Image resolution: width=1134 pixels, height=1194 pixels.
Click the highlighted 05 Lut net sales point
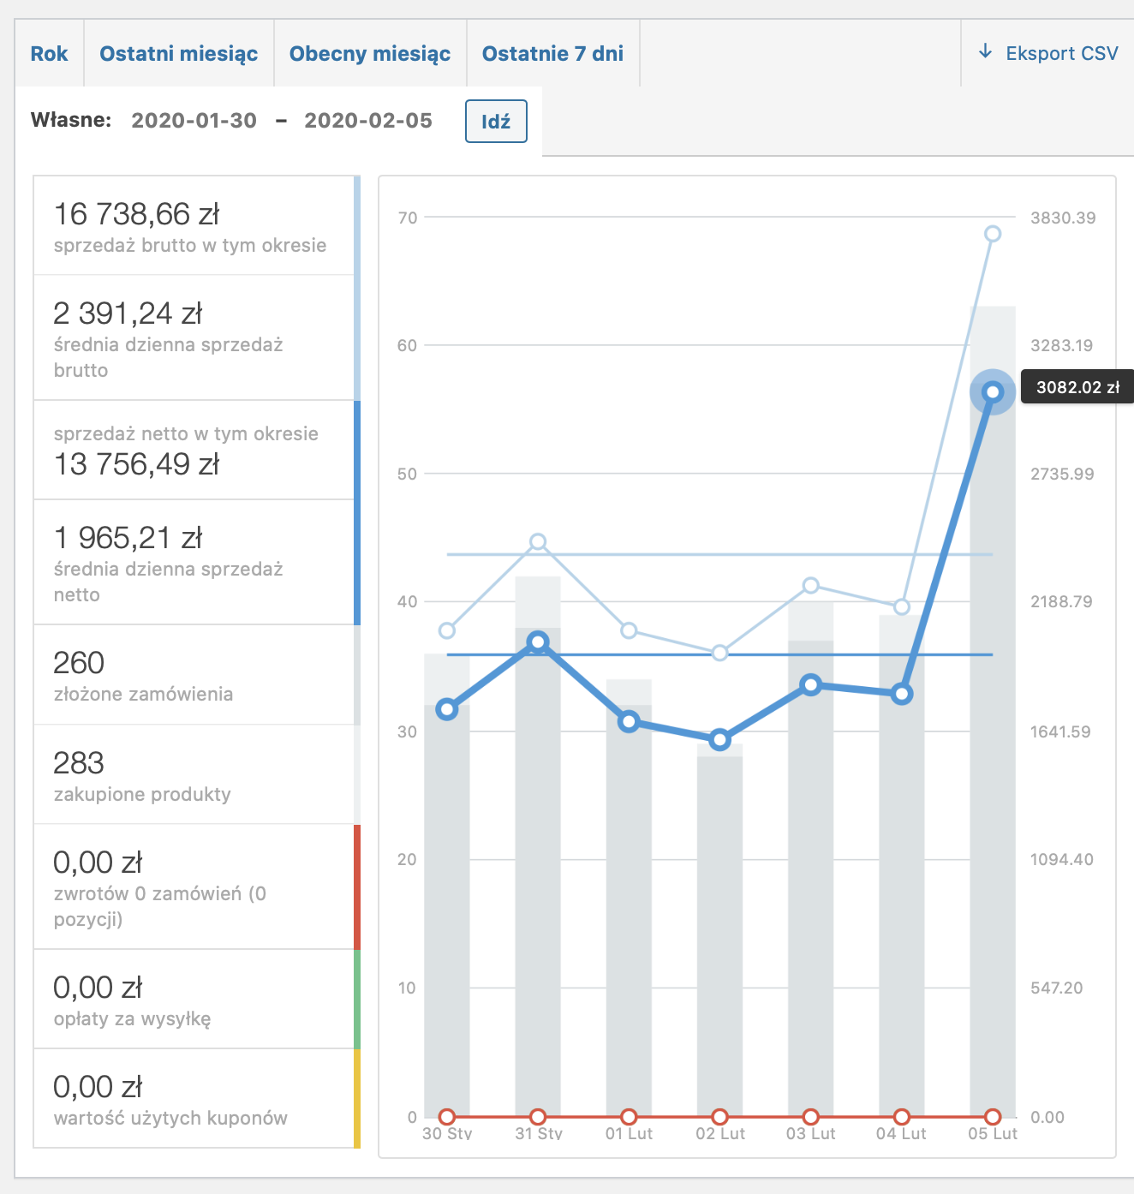[993, 392]
